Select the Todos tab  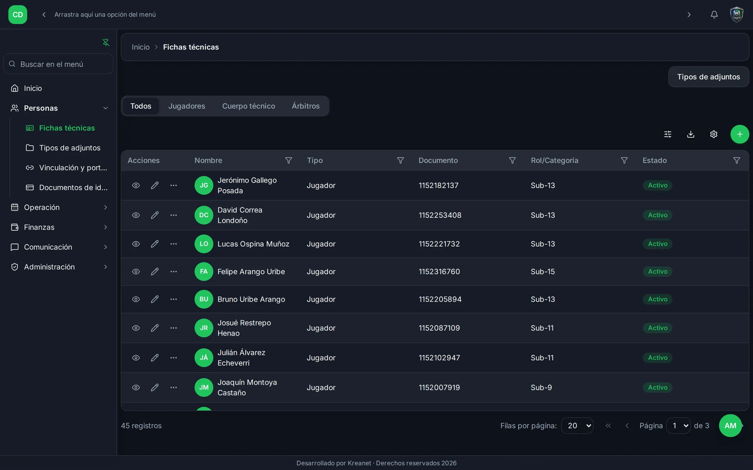[x=141, y=106]
